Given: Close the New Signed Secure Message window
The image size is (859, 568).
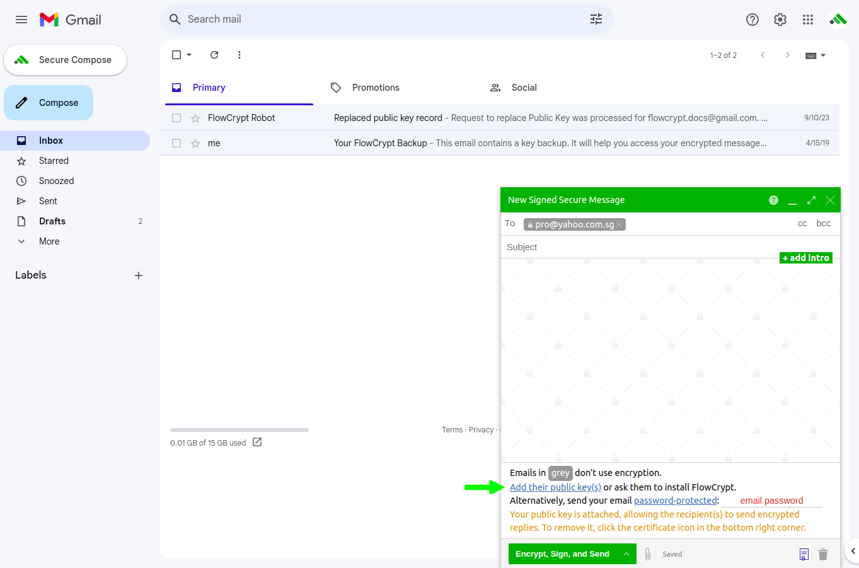Looking at the screenshot, I should [830, 200].
